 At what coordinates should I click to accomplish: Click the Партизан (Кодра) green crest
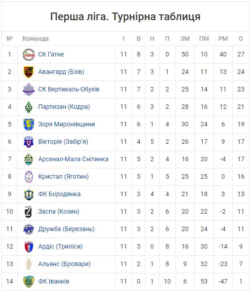tap(29, 107)
